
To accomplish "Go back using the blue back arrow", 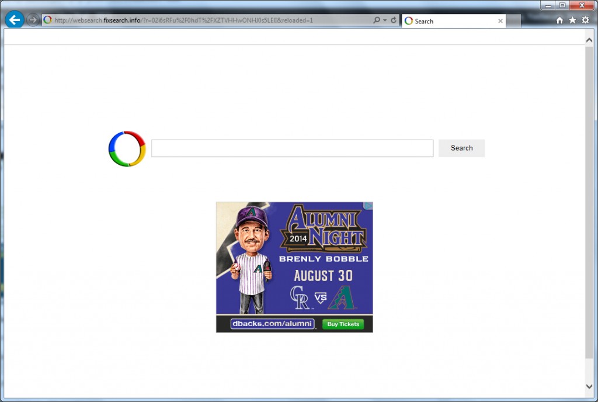I will [15, 20].
